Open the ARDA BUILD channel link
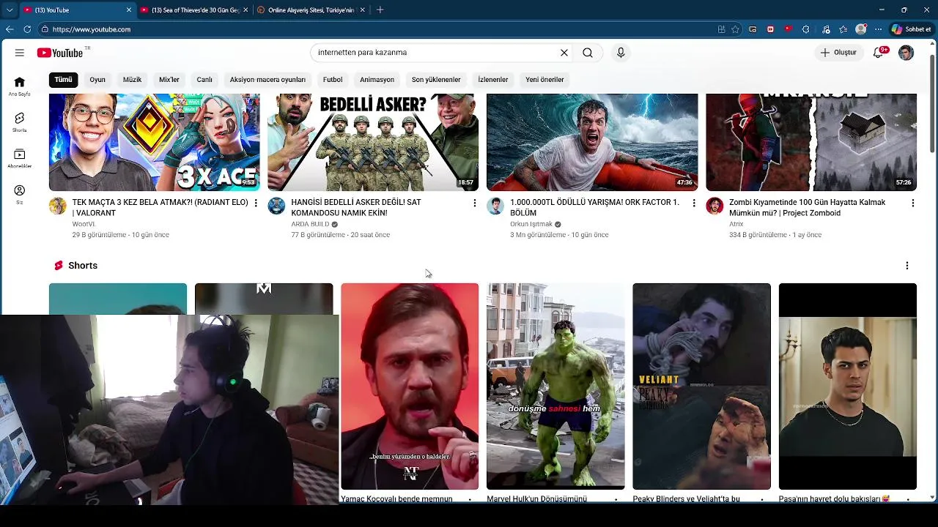This screenshot has height=527, width=938. (x=310, y=224)
